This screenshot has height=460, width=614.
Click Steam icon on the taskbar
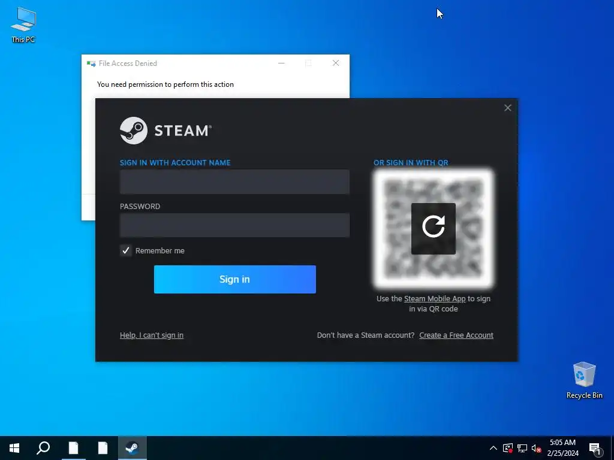point(133,448)
